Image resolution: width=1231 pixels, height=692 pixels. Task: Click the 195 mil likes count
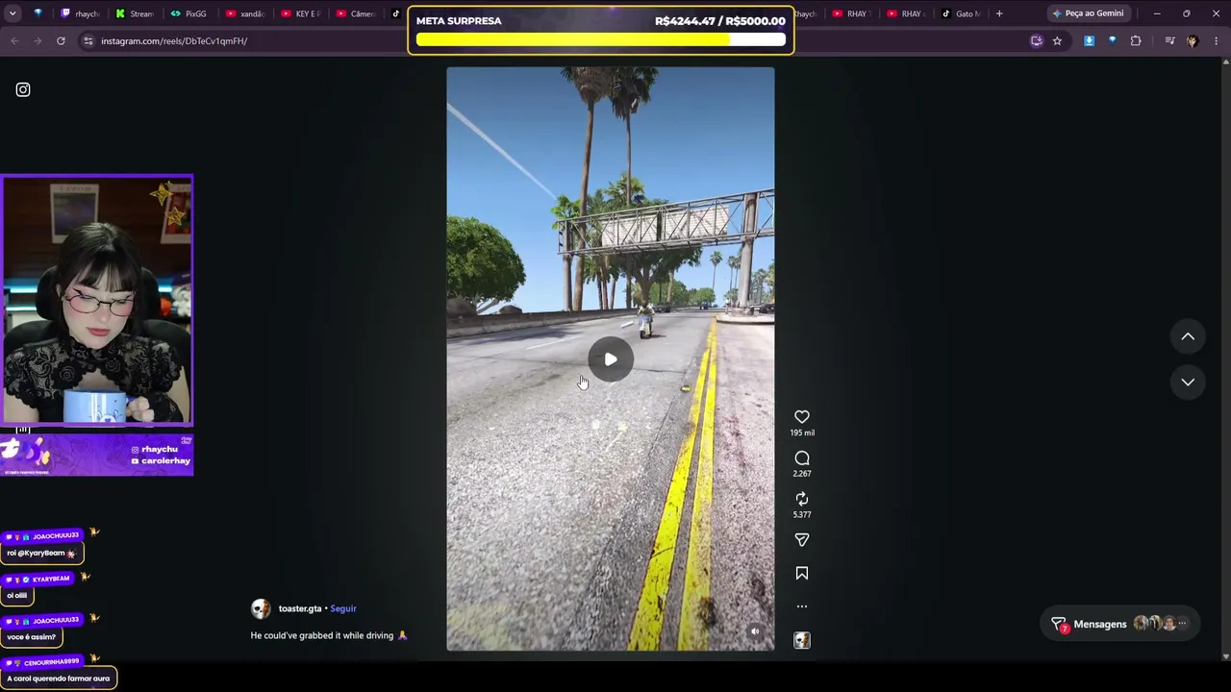802,433
